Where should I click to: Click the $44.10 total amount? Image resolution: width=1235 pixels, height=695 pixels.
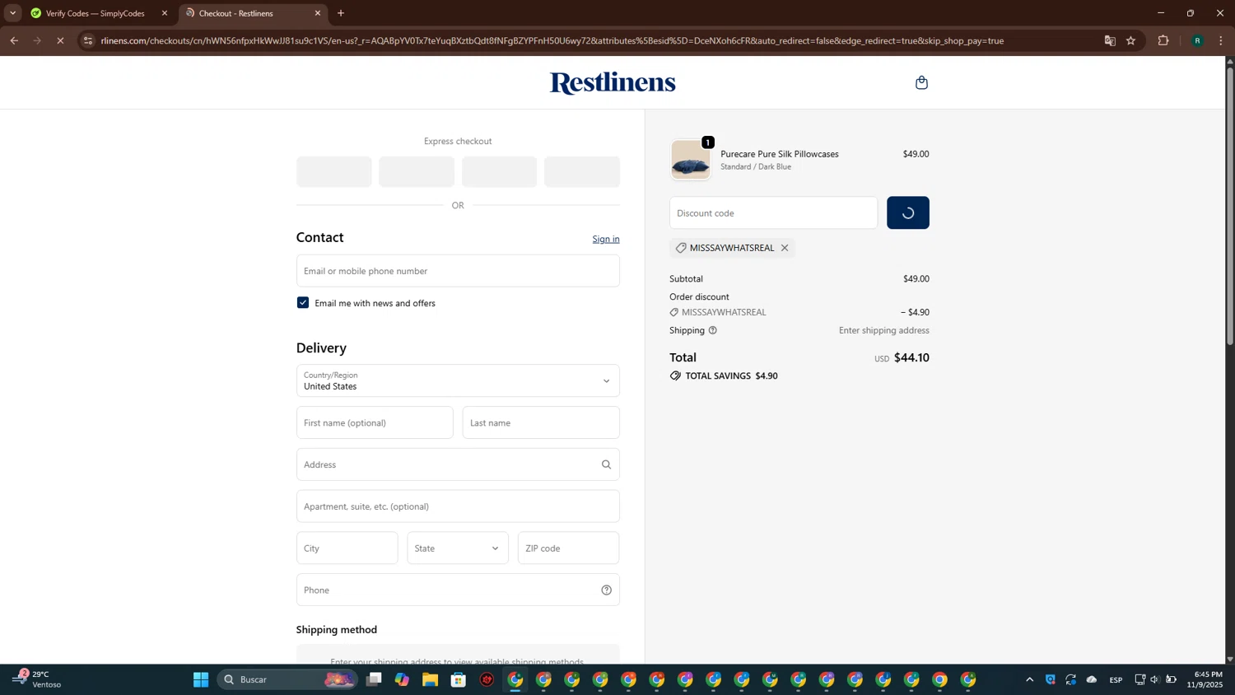911,357
